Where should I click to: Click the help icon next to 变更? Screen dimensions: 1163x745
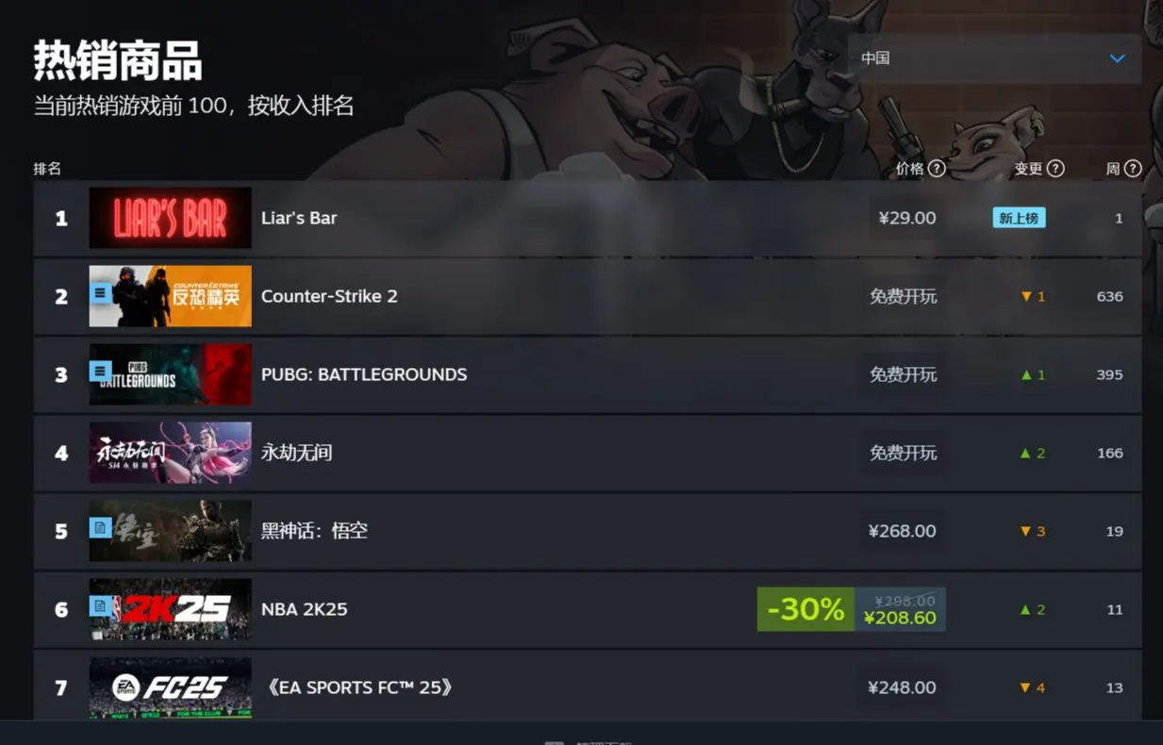pyautogui.click(x=1055, y=169)
